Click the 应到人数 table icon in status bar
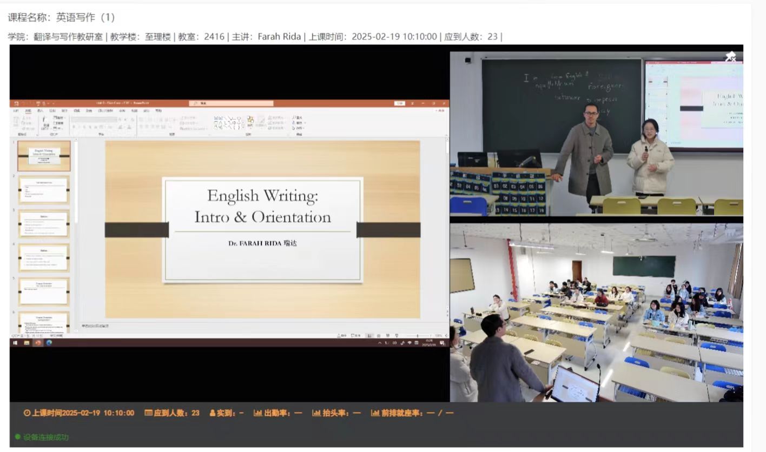The width and height of the screenshot is (766, 452). click(148, 413)
